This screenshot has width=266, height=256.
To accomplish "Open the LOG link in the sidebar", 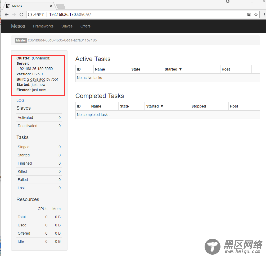I will tap(20, 100).
